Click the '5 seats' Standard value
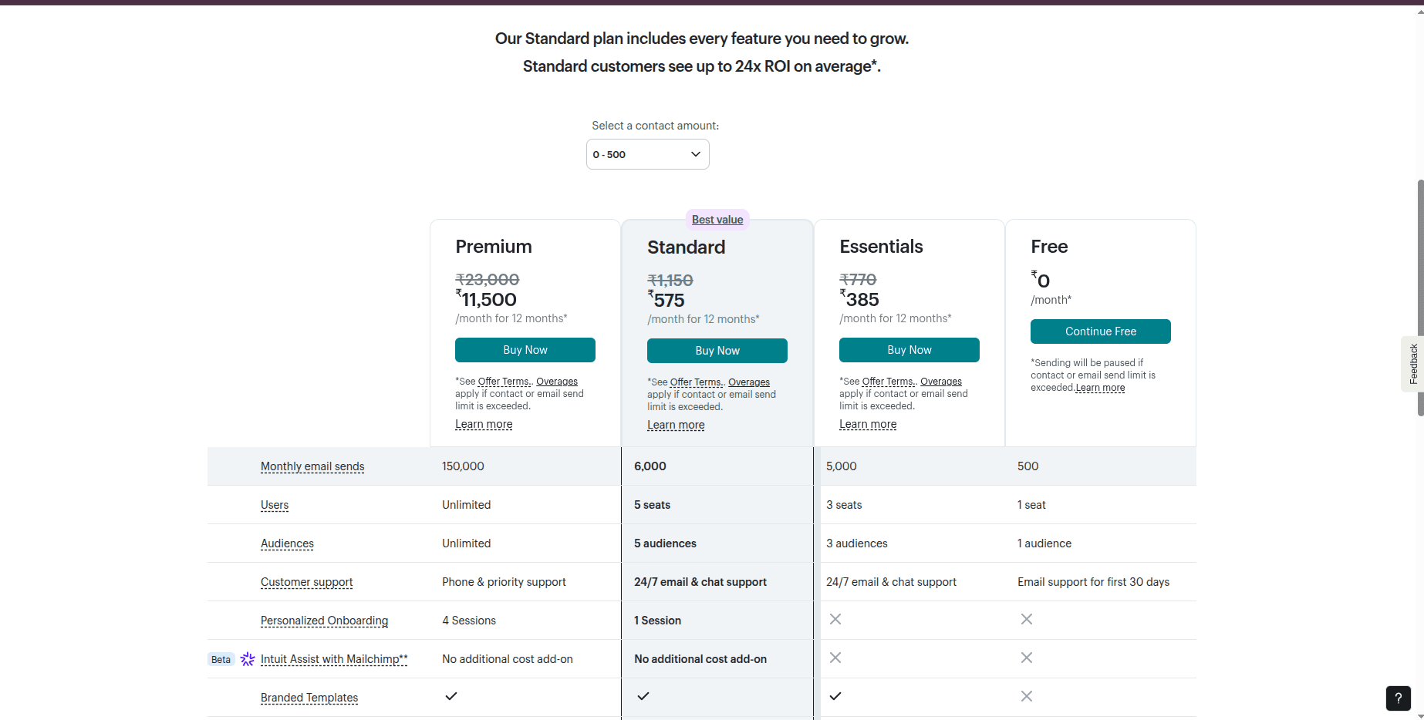This screenshot has width=1424, height=720. 653,505
